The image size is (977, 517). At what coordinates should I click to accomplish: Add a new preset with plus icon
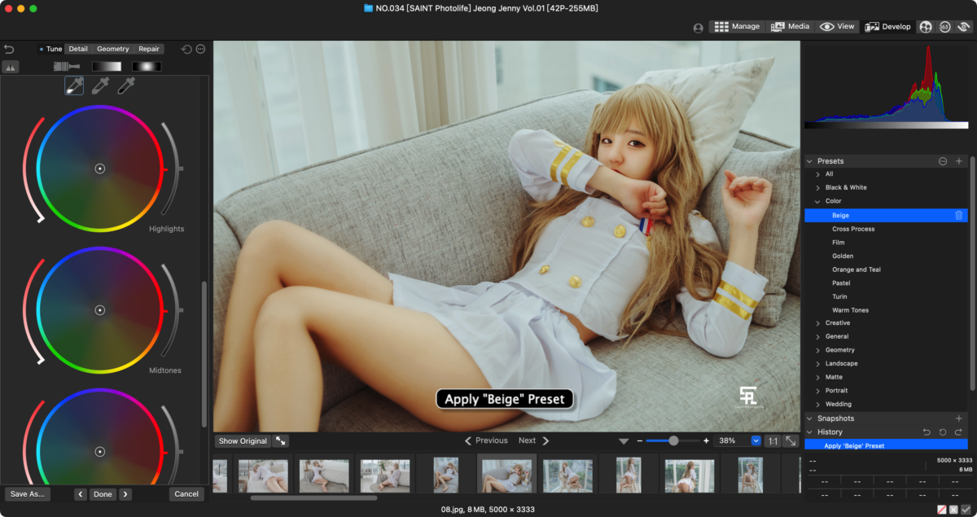click(958, 161)
